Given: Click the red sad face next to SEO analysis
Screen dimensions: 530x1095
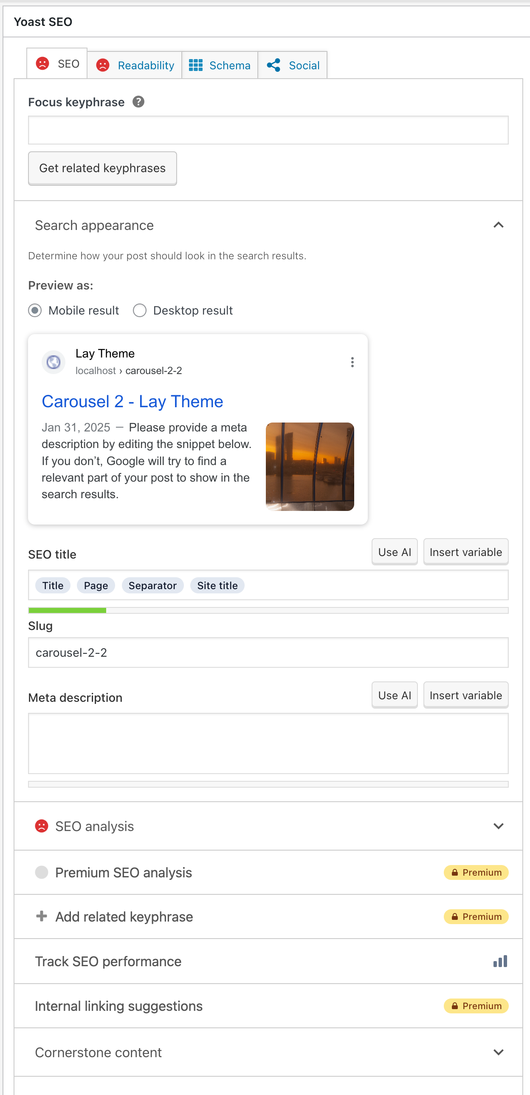Looking at the screenshot, I should (42, 826).
